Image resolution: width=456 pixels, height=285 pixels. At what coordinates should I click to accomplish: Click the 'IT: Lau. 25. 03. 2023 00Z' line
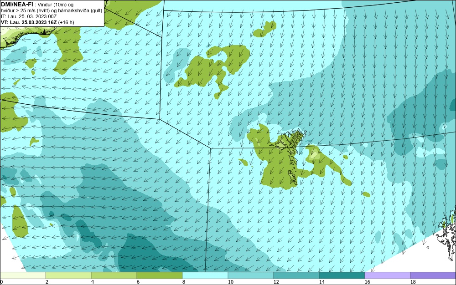point(29,16)
